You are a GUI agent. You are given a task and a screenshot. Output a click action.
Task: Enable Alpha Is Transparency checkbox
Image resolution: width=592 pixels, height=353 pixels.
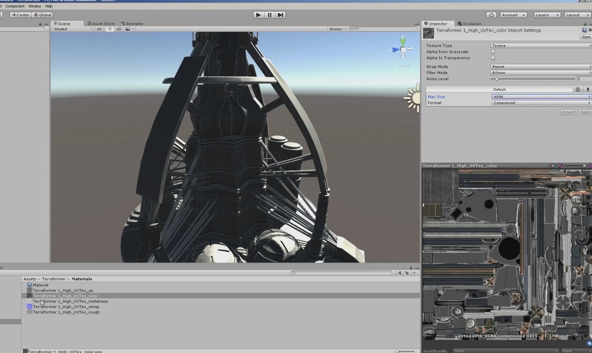tap(493, 58)
